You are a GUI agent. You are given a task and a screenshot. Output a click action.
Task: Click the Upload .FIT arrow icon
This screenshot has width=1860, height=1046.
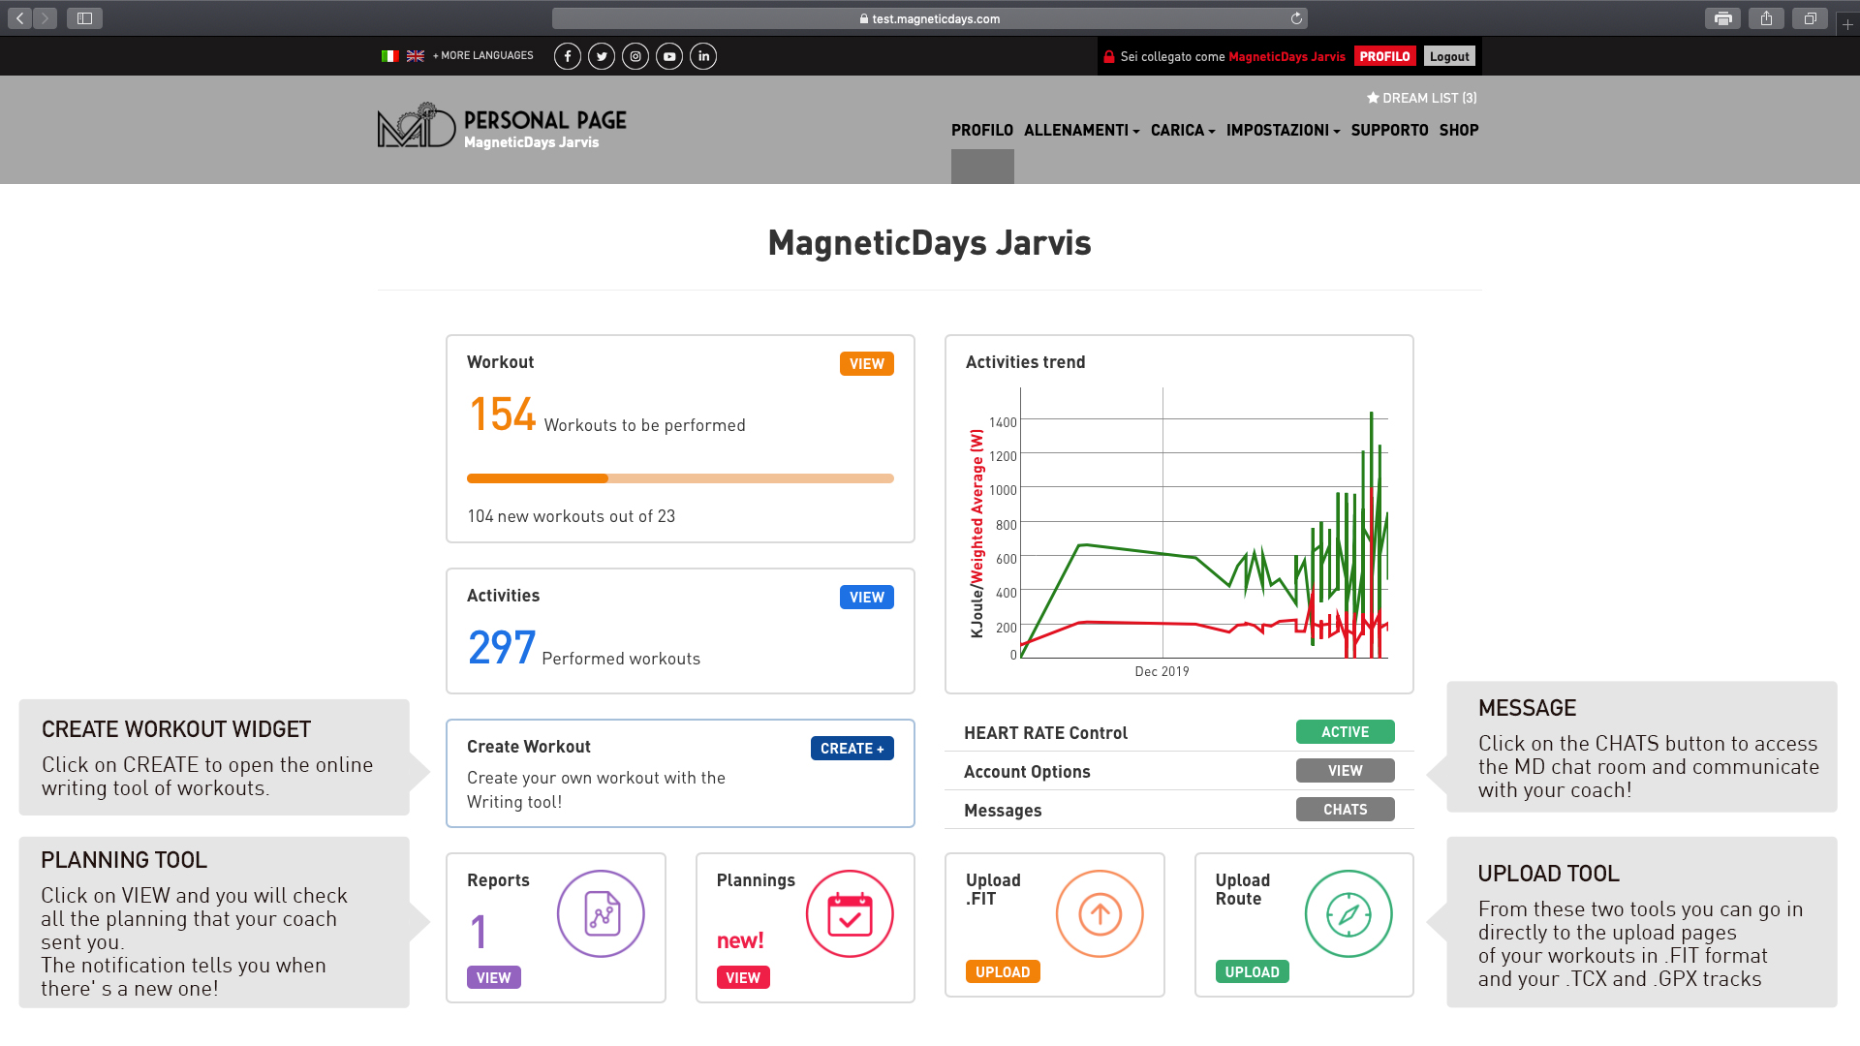coord(1100,913)
